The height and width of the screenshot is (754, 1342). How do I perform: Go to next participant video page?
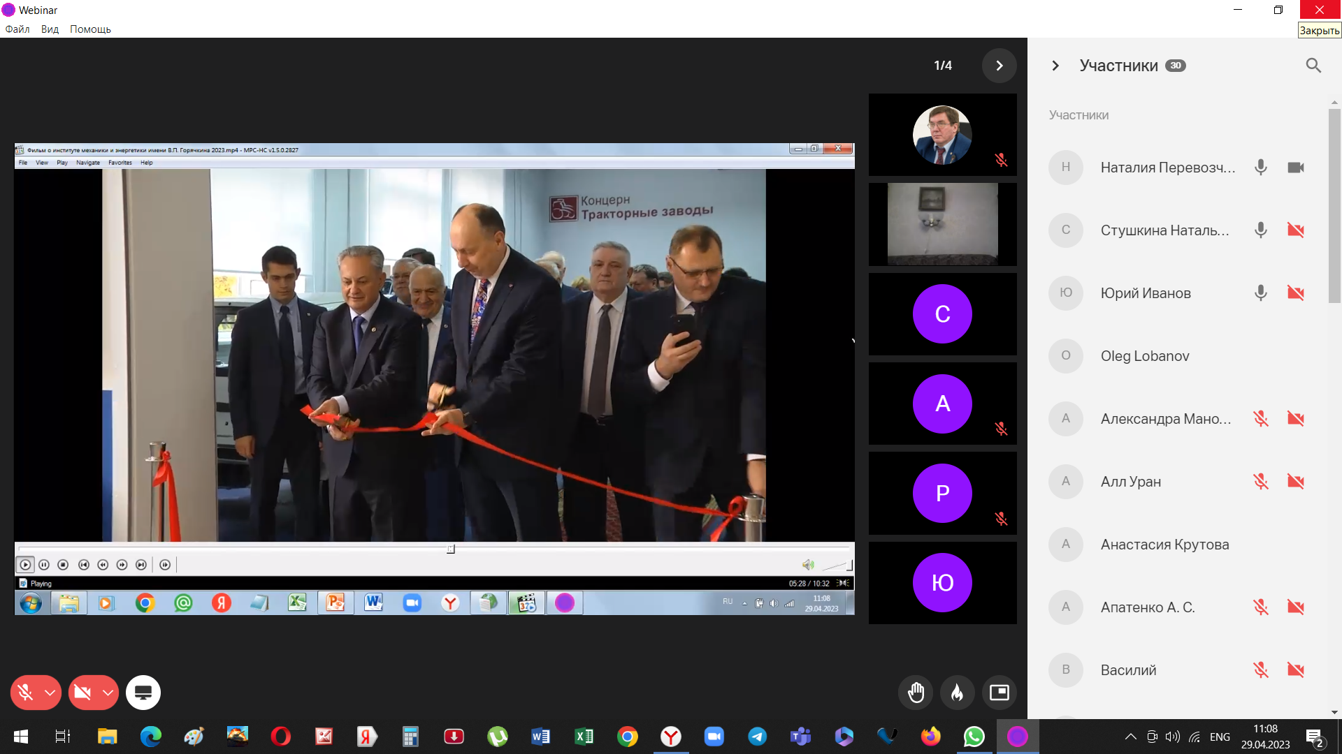point(1000,66)
